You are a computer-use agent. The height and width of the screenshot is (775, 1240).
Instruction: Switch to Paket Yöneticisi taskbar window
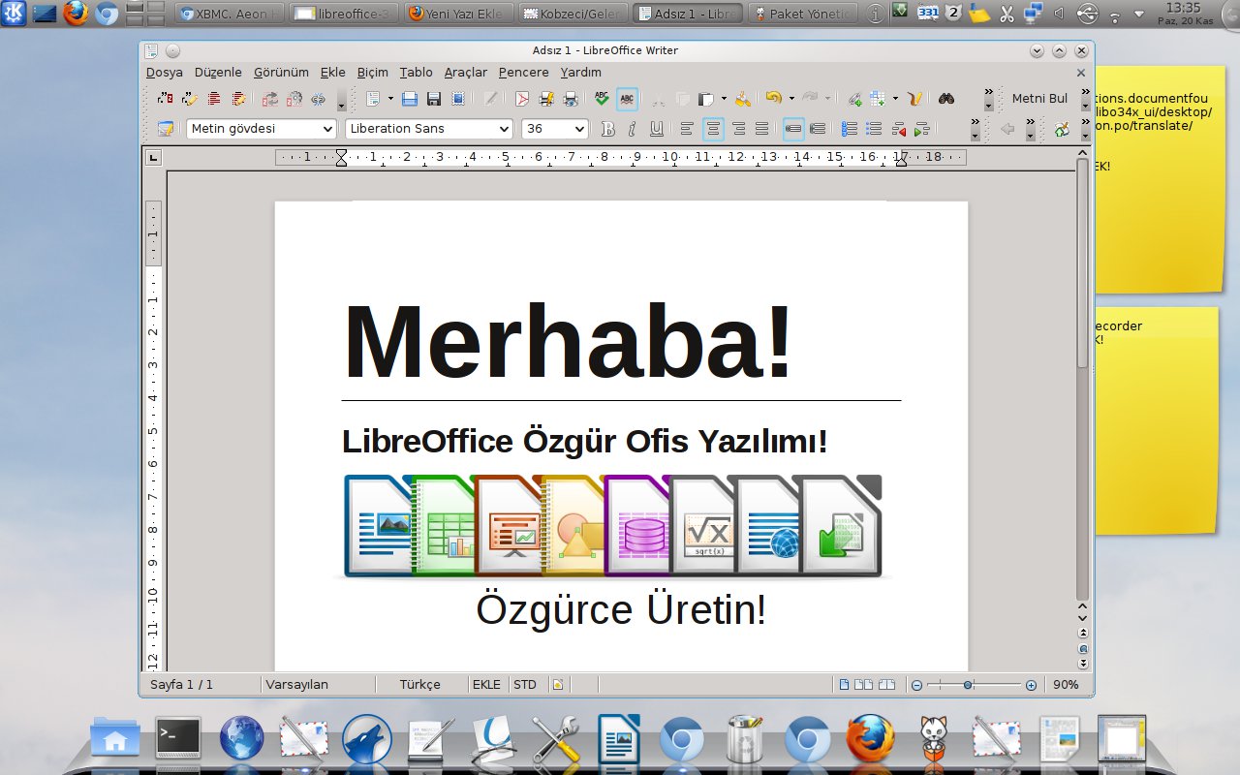(x=803, y=14)
